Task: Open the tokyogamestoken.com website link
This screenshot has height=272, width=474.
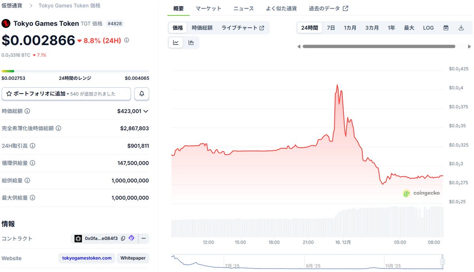Action: (87, 258)
